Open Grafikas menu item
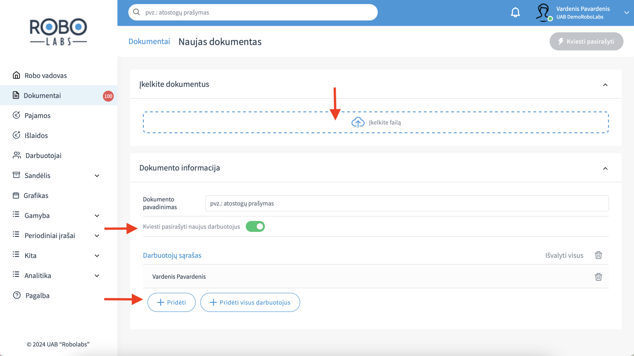Image resolution: width=634 pixels, height=356 pixels. (x=58, y=195)
